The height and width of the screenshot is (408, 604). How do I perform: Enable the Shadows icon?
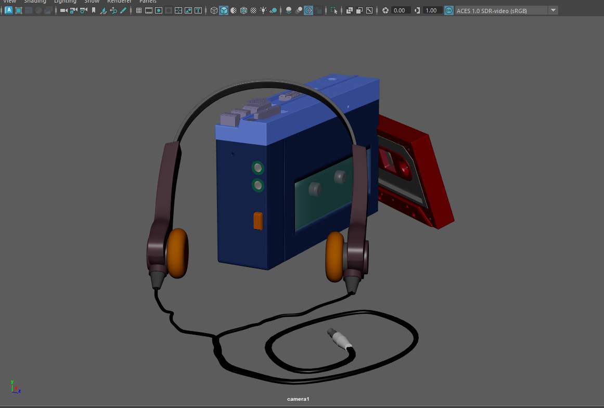[273, 10]
